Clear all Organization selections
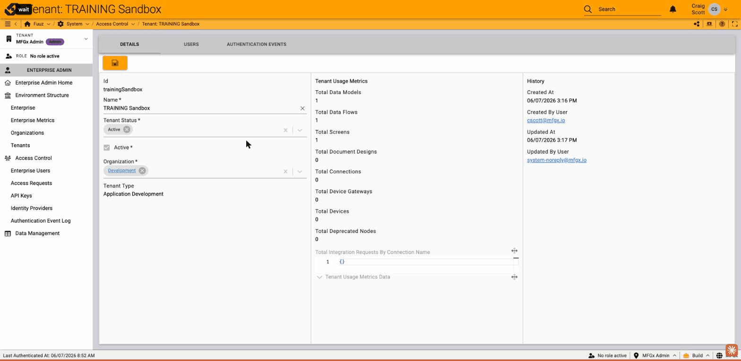Viewport: 741px width, 361px height. pos(285,171)
